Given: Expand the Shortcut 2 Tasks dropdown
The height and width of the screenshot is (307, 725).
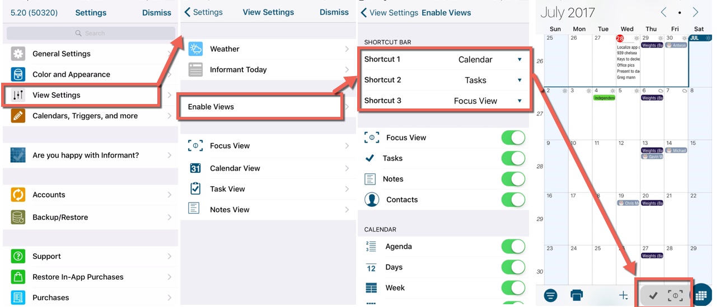Looking at the screenshot, I should [x=520, y=80].
